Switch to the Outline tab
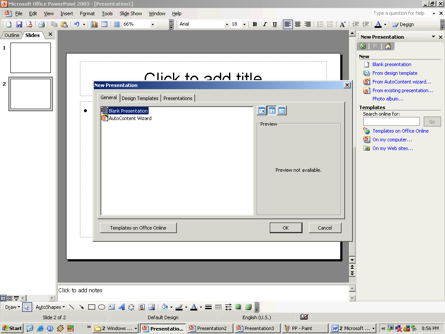The image size is (445, 334). 12,35
